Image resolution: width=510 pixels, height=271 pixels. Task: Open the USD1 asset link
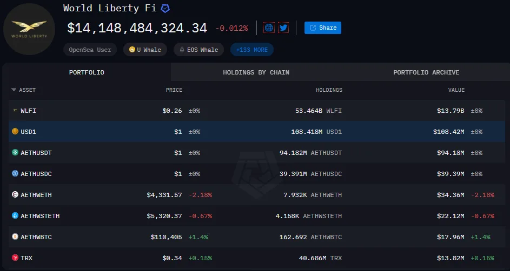(28, 132)
